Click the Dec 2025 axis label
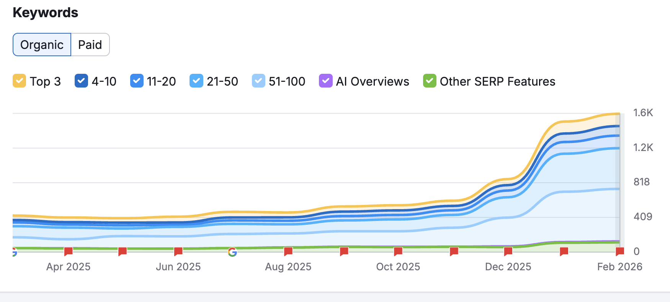This screenshot has width=670, height=302. pos(508,267)
